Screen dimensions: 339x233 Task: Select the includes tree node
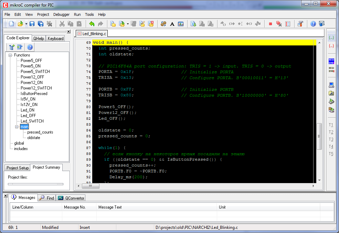click(x=21, y=149)
